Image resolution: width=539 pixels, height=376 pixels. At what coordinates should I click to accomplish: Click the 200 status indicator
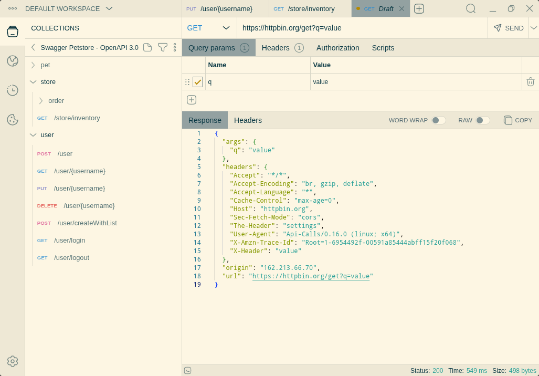coord(438,370)
